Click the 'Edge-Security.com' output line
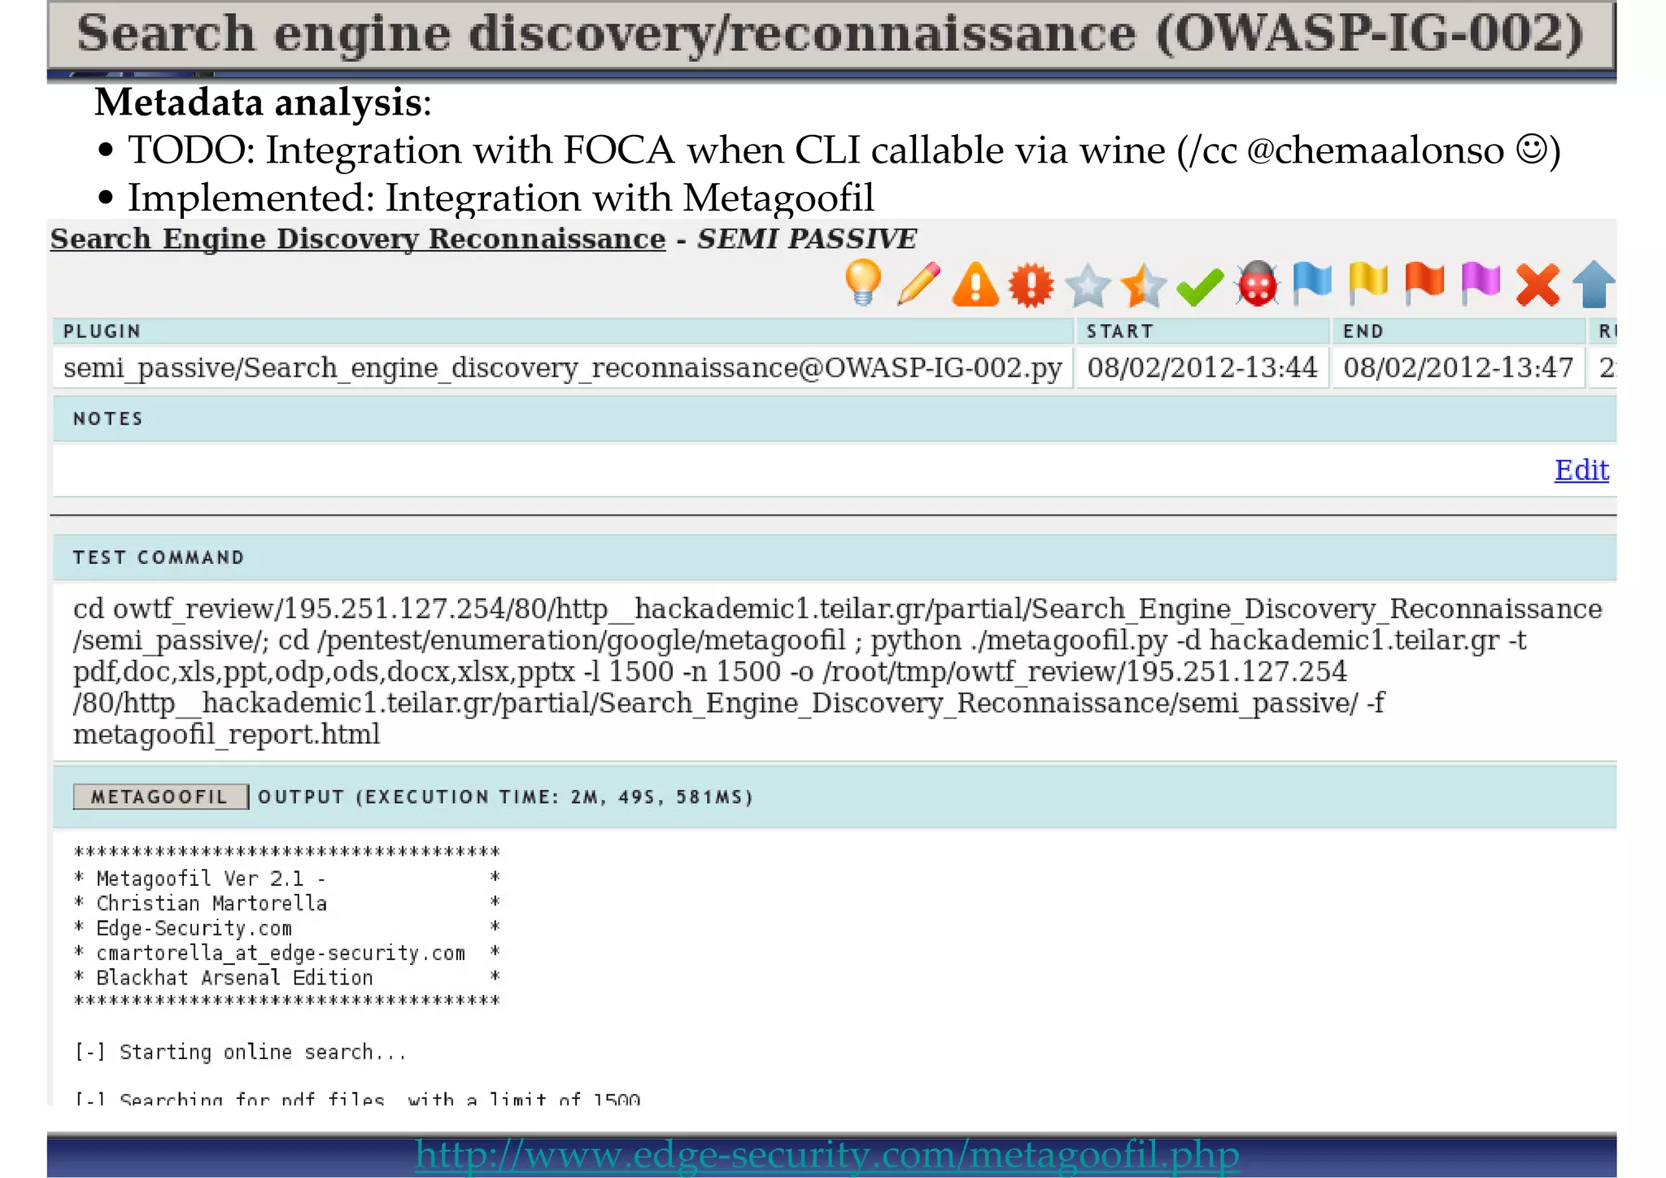This screenshot has height=1178, width=1666. [194, 928]
